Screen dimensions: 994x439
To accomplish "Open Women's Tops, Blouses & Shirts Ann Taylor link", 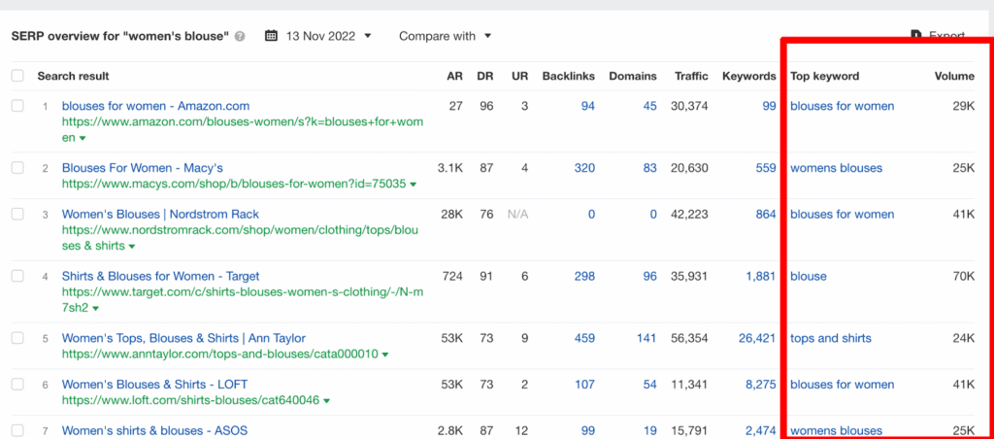I will coord(183,338).
